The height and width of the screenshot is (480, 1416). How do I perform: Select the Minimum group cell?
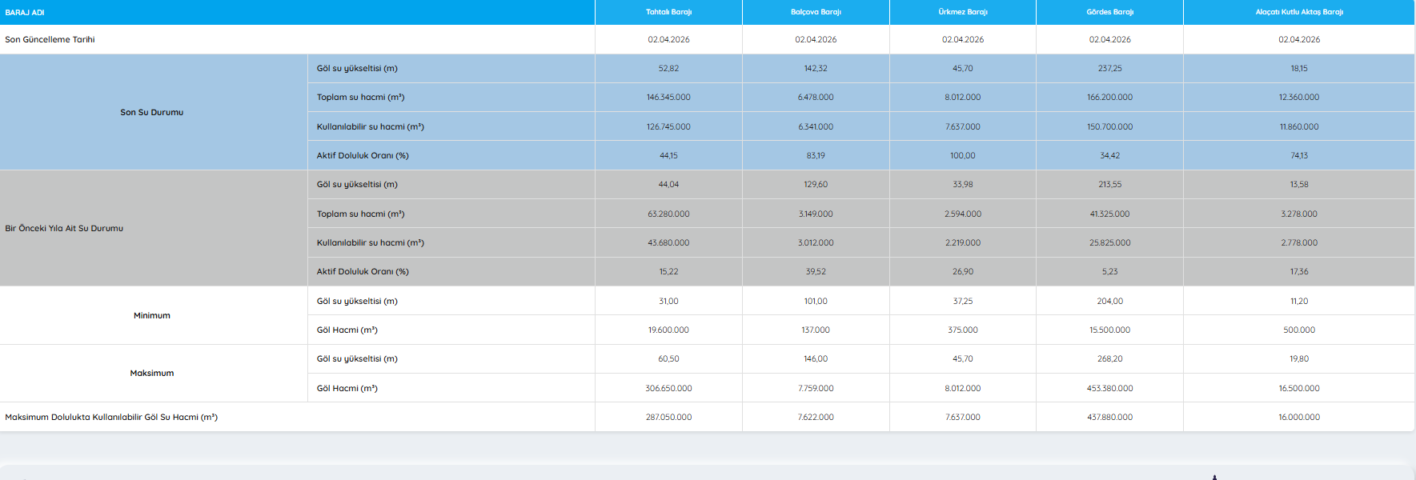152,315
